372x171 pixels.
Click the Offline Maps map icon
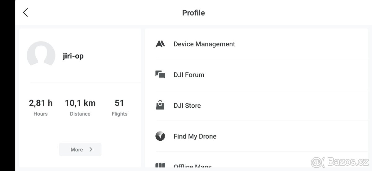[160, 165]
